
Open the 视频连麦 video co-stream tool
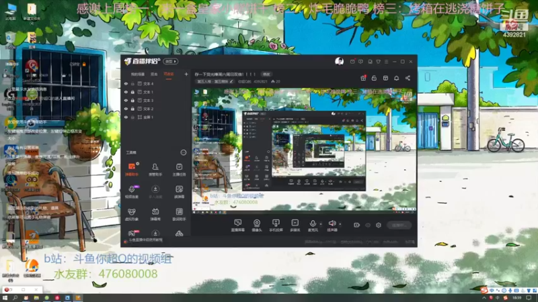tap(132, 192)
